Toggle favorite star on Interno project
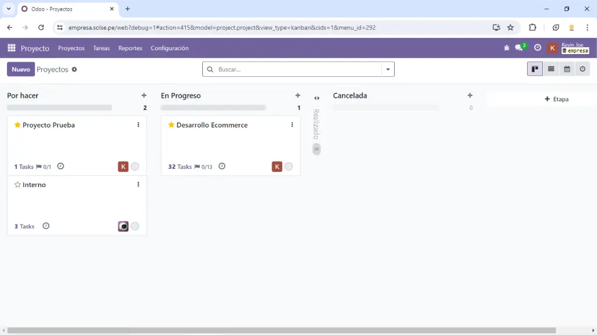Image resolution: width=597 pixels, height=335 pixels. (x=17, y=185)
